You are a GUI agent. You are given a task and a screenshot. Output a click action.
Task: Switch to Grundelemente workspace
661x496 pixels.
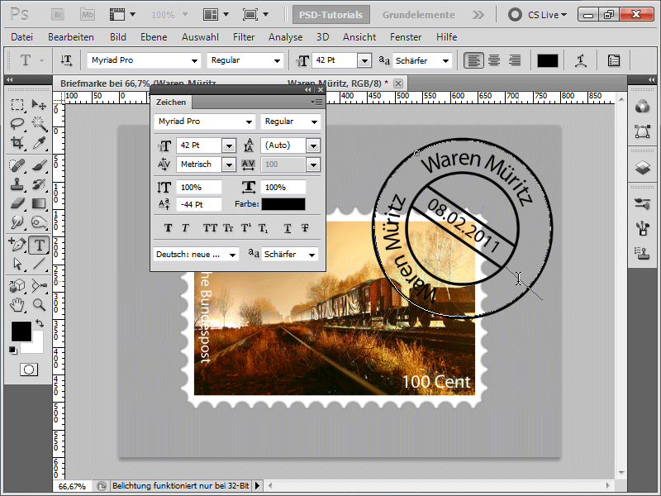(x=419, y=15)
